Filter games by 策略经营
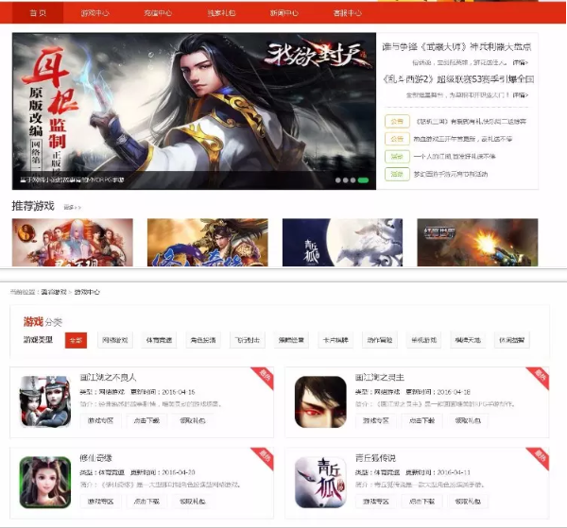The image size is (567, 528). (291, 340)
